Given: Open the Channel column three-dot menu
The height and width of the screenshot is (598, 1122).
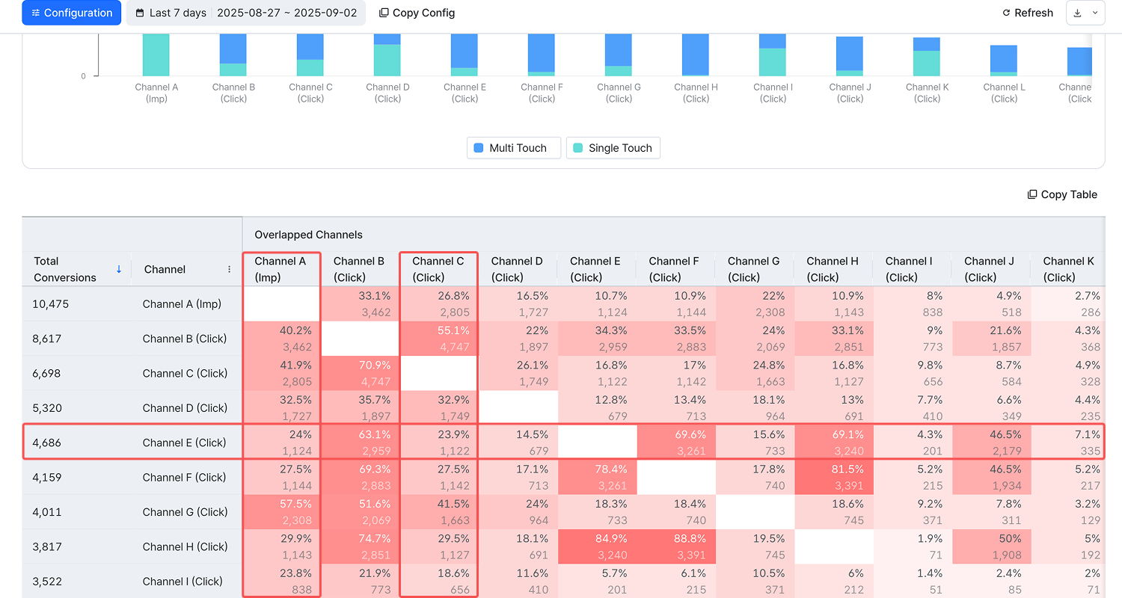Looking at the screenshot, I should click(x=230, y=269).
